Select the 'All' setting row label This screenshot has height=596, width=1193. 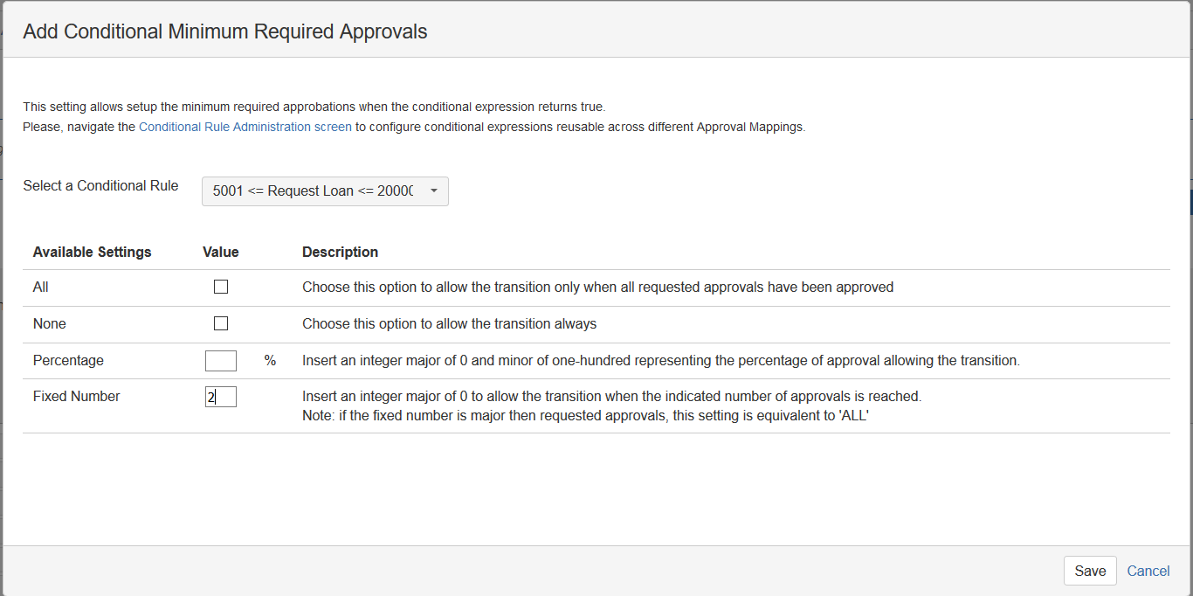click(x=41, y=287)
